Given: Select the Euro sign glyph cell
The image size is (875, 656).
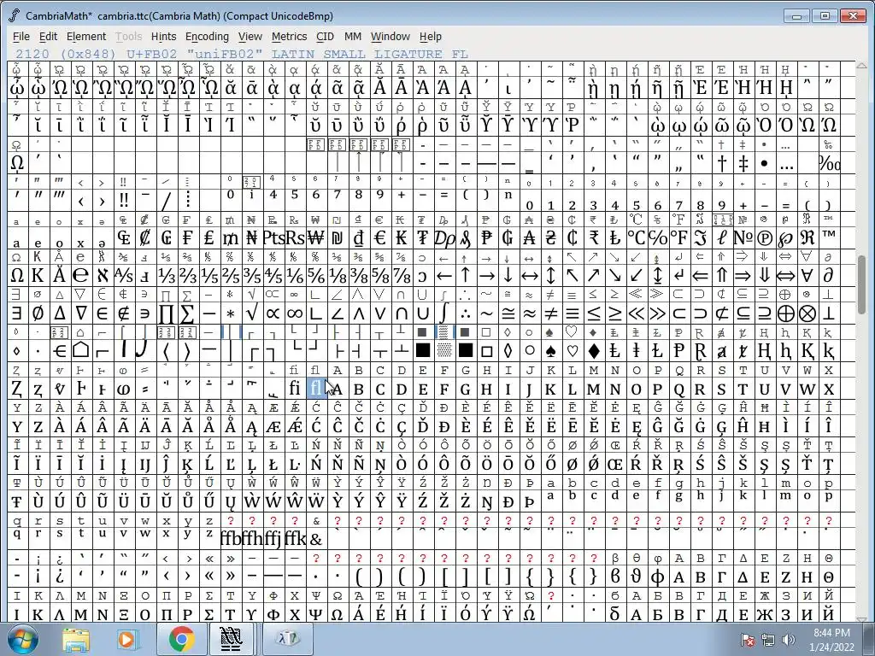Looking at the screenshot, I should (x=380, y=238).
